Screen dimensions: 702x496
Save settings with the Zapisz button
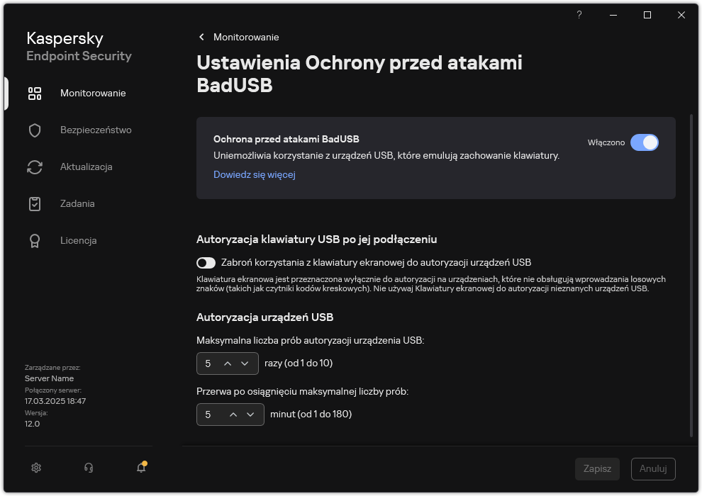tap(597, 468)
